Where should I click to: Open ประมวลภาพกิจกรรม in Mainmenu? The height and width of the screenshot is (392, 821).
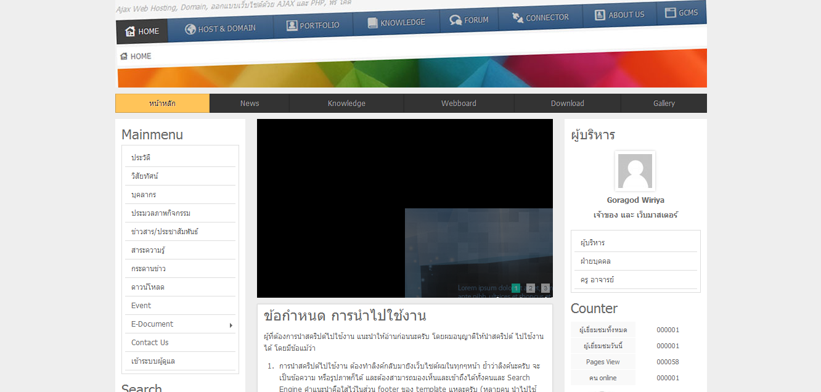click(x=181, y=213)
